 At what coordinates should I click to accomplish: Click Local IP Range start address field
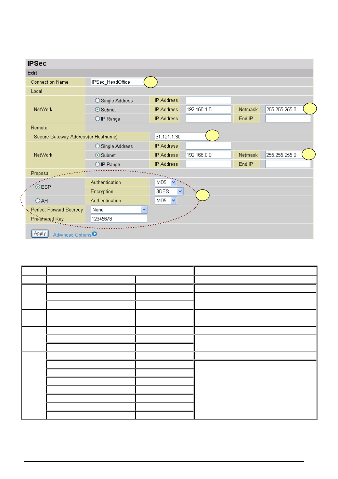point(208,119)
